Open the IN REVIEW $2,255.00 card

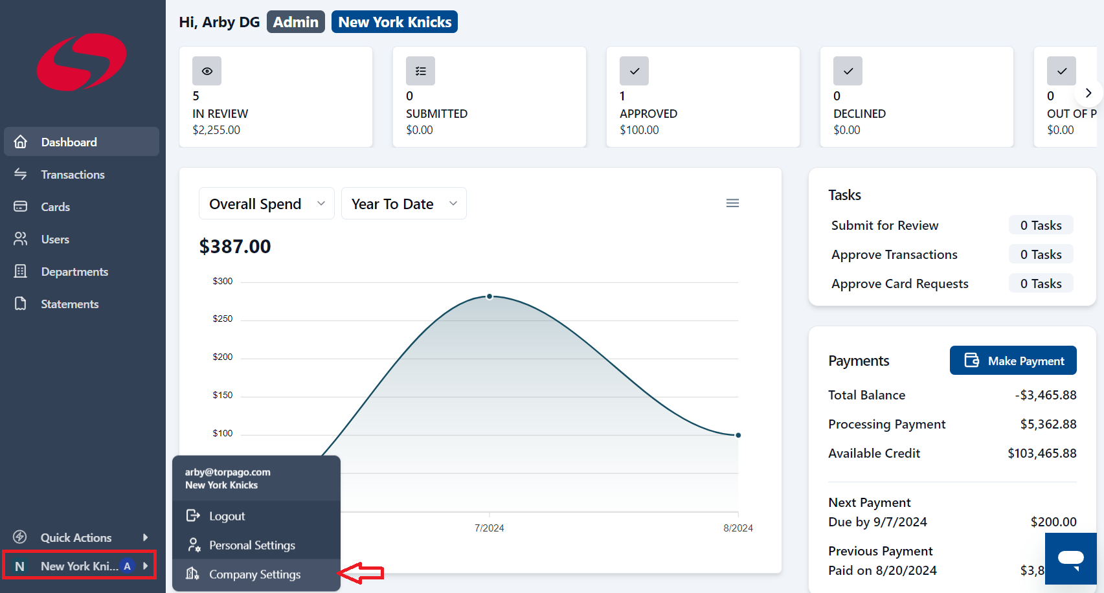pyautogui.click(x=276, y=96)
